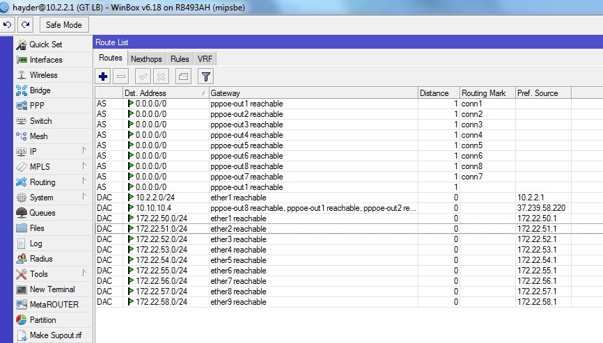Expand the IP submenu arrow
The width and height of the screenshot is (603, 343).
tap(84, 150)
